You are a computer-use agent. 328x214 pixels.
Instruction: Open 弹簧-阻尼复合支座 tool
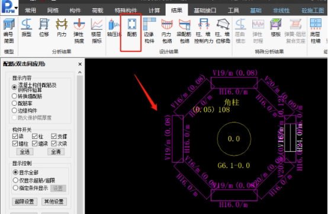pyautogui.click(x=295, y=31)
